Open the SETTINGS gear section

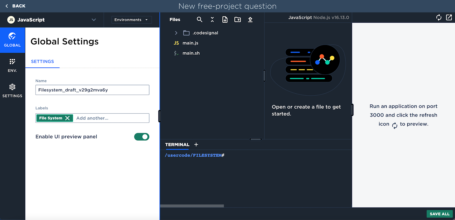pos(12,91)
